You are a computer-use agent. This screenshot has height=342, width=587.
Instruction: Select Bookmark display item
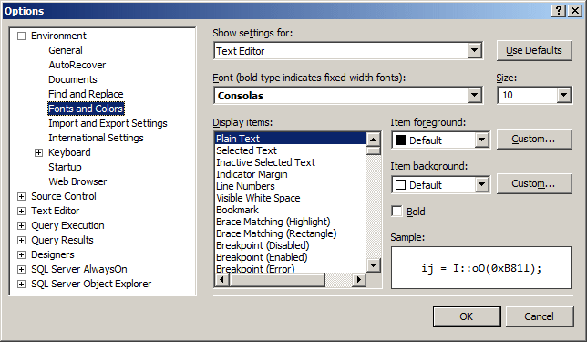tap(291, 210)
